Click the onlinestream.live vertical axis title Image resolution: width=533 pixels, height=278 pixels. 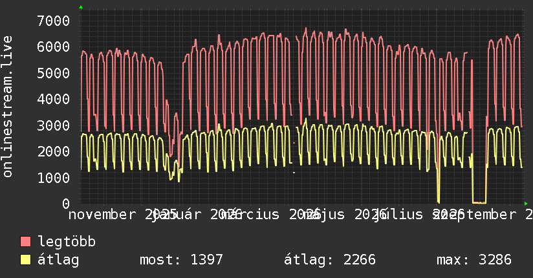(7, 107)
